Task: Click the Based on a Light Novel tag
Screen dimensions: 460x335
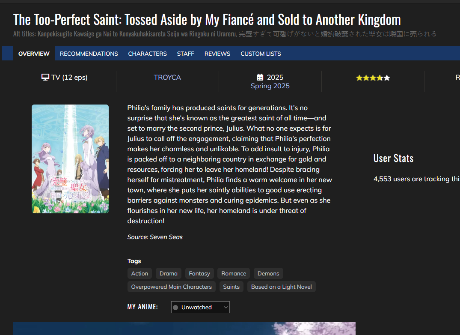Action: coord(281,287)
